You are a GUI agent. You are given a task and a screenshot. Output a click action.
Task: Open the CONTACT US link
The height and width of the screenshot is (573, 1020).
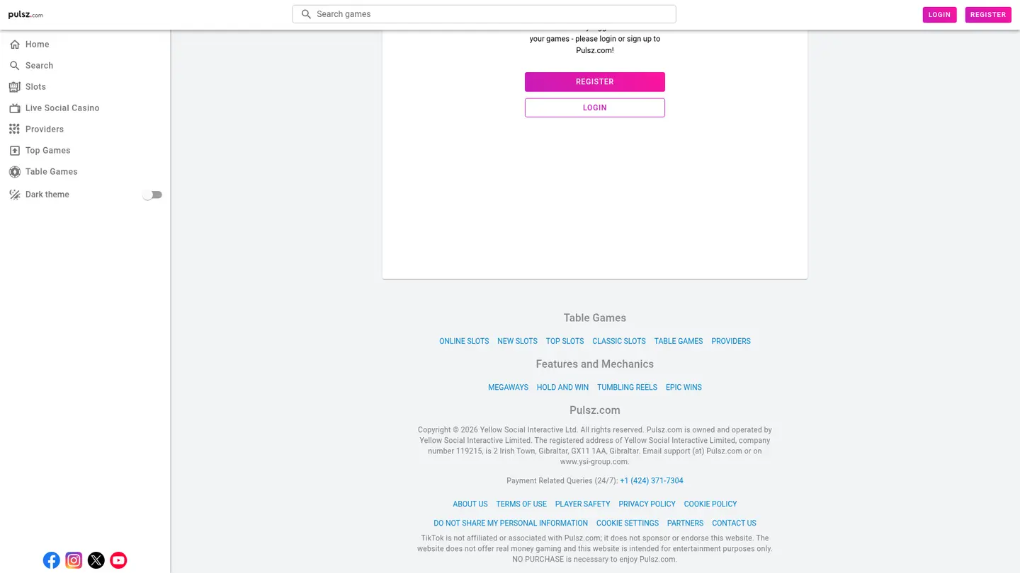tap(734, 523)
